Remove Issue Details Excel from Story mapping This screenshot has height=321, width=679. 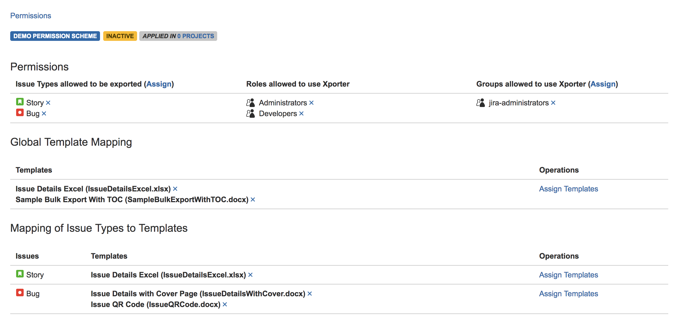click(x=250, y=275)
